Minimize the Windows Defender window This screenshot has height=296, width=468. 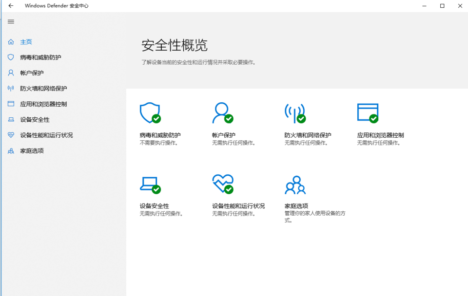point(424,6)
